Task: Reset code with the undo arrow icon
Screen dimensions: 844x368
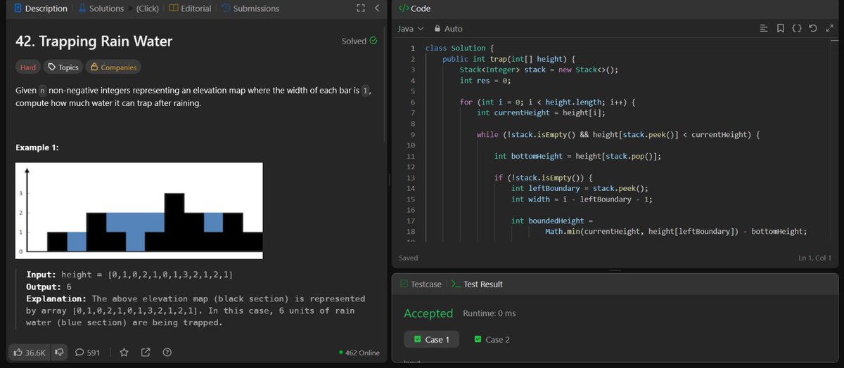Action: coord(813,29)
